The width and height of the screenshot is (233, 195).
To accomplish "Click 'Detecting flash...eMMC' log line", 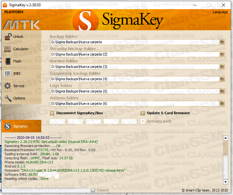I will (39, 158).
